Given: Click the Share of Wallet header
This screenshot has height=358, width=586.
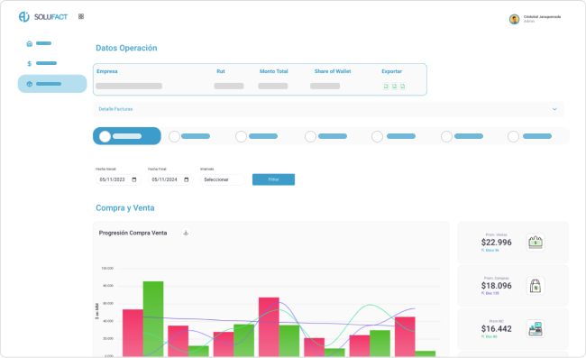Looking at the screenshot, I should 333,71.
